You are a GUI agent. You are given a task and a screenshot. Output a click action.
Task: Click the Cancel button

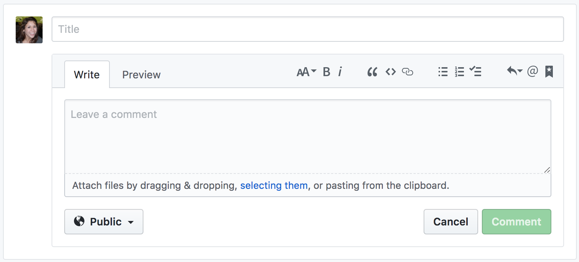click(x=450, y=222)
